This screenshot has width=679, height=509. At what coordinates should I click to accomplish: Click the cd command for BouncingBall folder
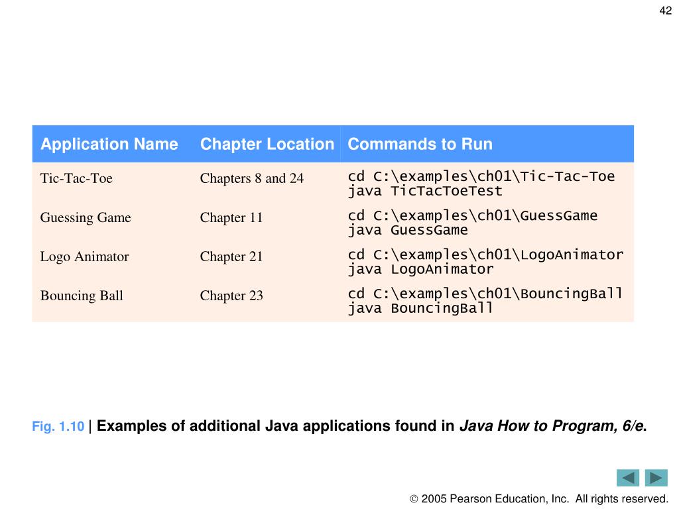(x=485, y=294)
